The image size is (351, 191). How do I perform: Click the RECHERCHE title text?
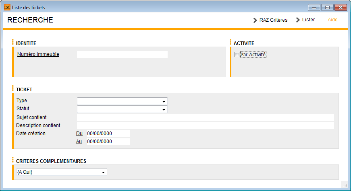[x=30, y=20]
